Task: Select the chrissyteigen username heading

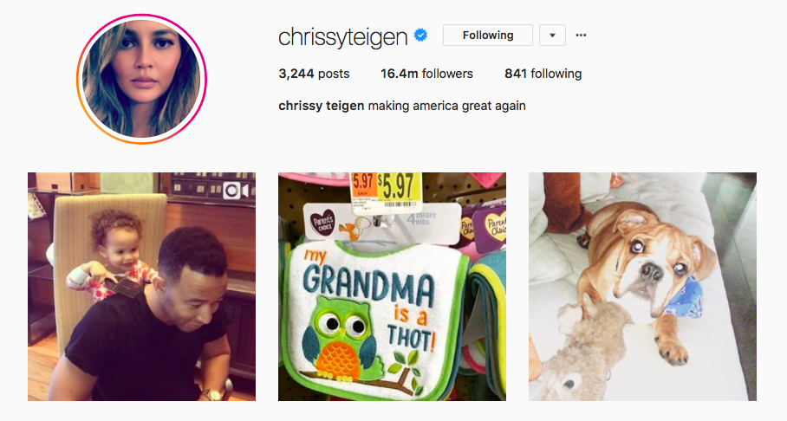Action: click(343, 36)
